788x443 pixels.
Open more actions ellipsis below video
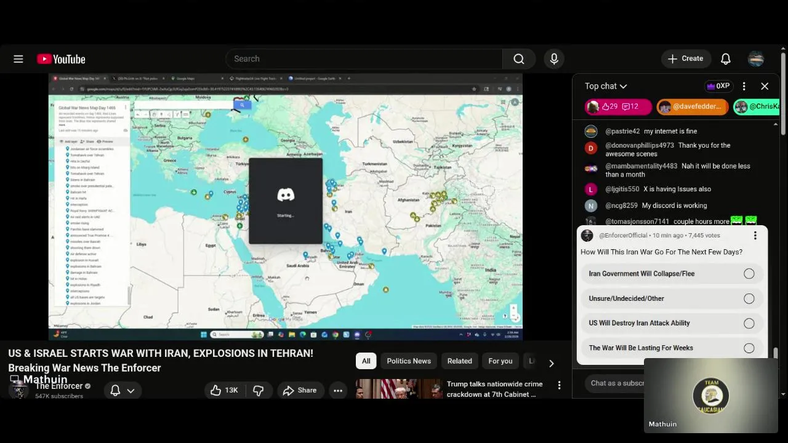pyautogui.click(x=338, y=390)
